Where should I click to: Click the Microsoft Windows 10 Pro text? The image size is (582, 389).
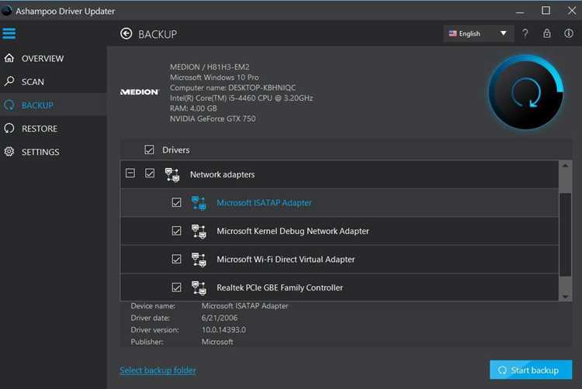coord(214,77)
